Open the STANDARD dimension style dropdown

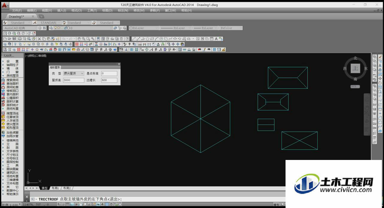point(49,23)
